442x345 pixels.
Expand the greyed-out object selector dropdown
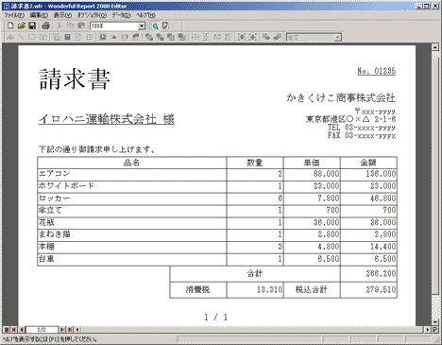point(337,38)
